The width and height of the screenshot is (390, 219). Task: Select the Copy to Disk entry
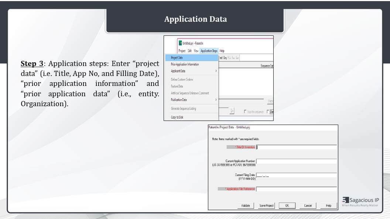(192, 117)
